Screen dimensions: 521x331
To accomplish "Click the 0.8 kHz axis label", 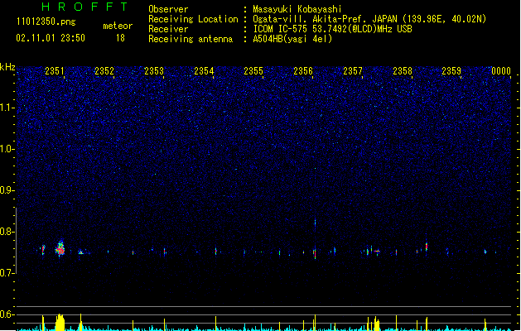I will pos(7,232).
